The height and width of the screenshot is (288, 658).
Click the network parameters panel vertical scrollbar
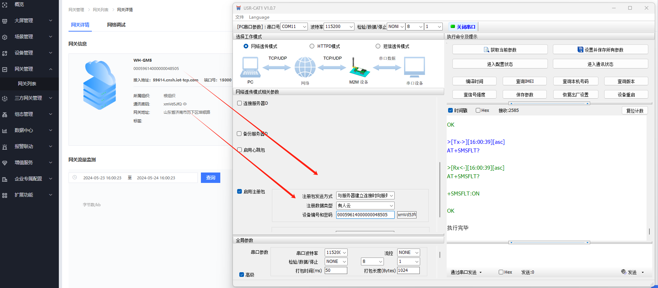(x=440, y=189)
